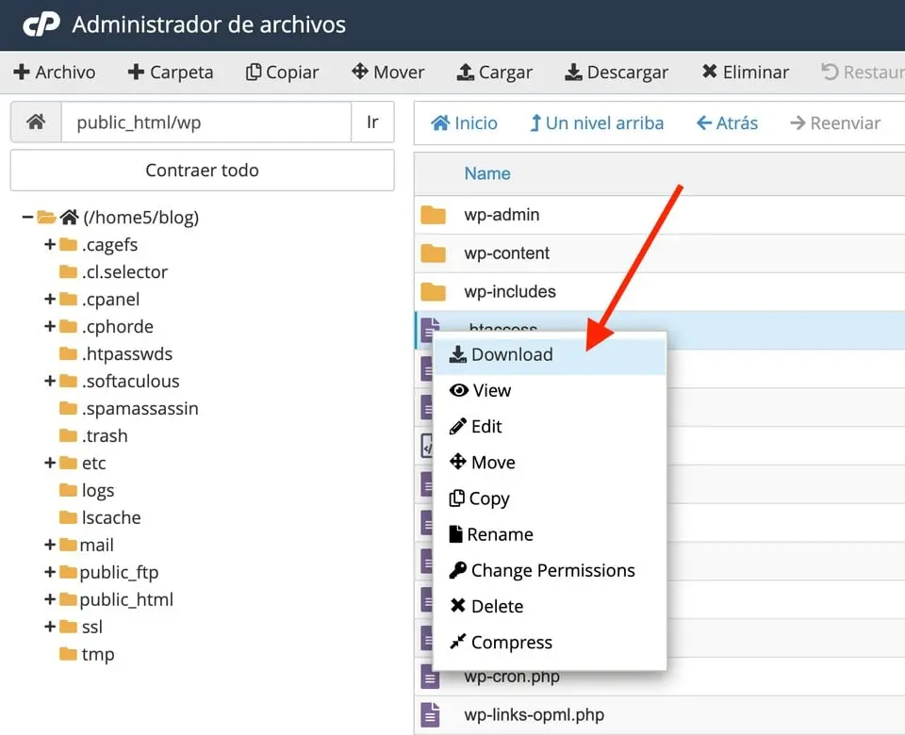Go back with Atrás
Viewport: 905px width, 735px height.
[x=727, y=122]
